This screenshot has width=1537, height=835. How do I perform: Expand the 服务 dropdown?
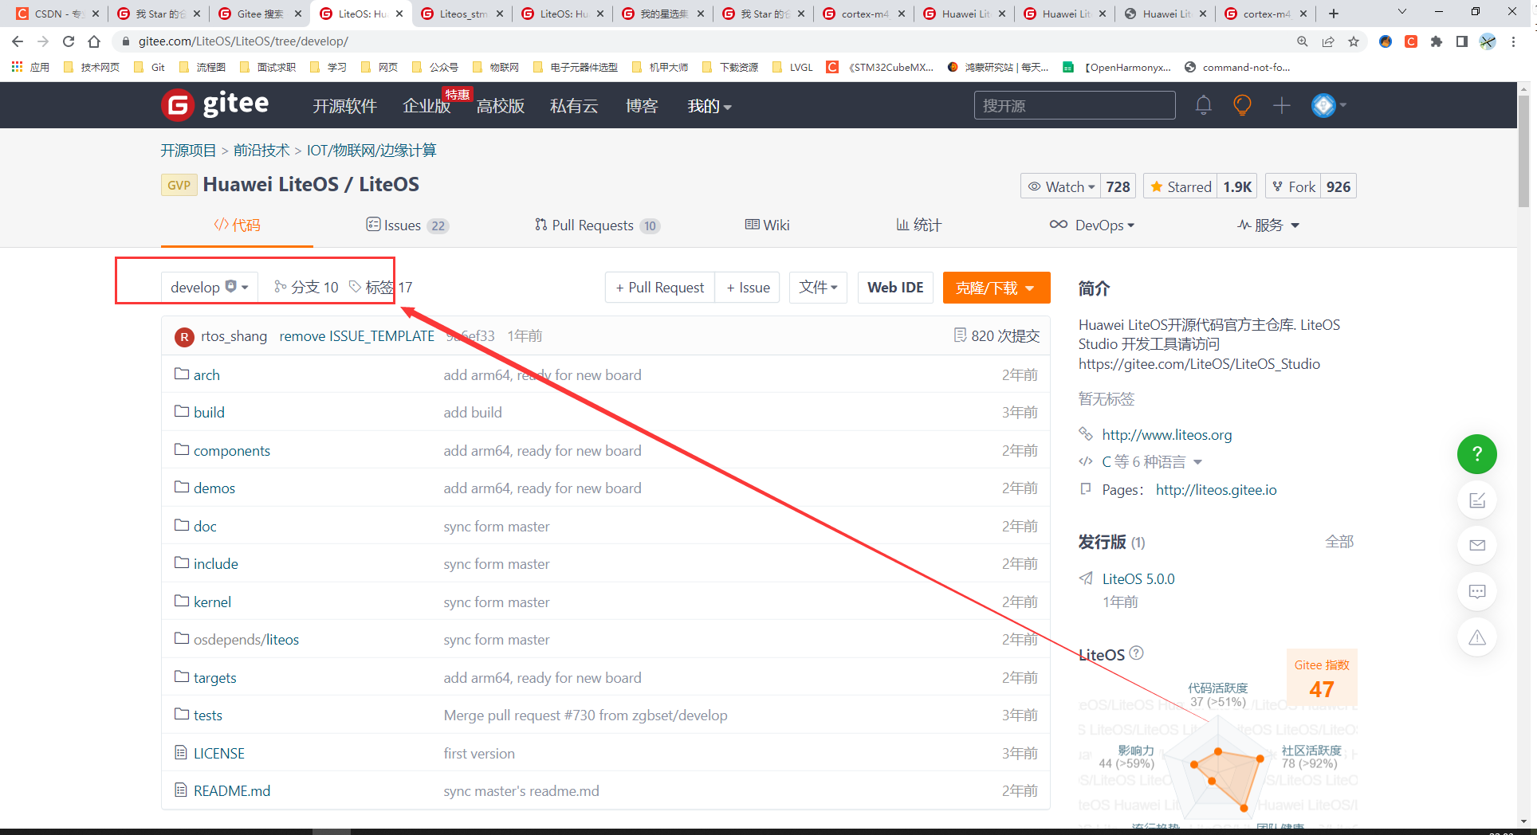pos(1268,225)
